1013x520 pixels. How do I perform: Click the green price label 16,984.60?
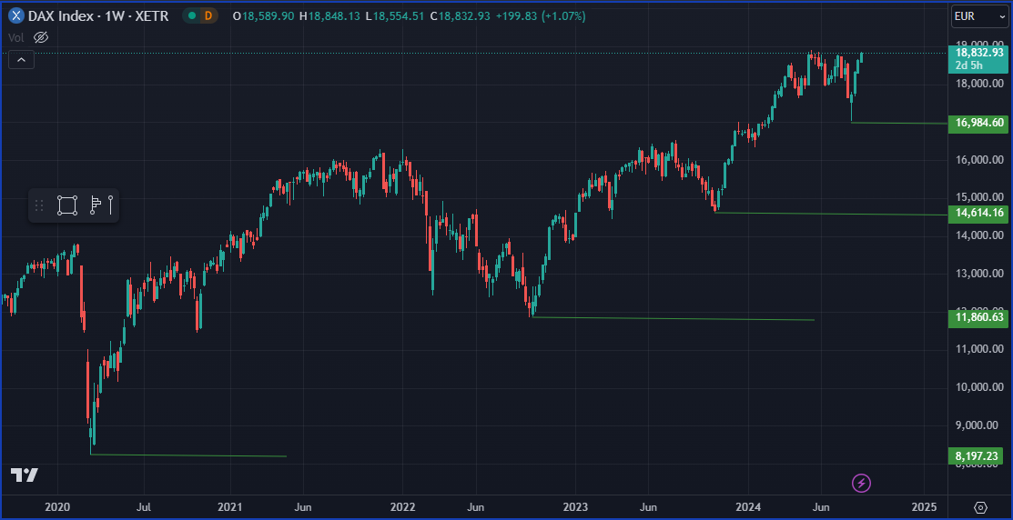pyautogui.click(x=978, y=124)
